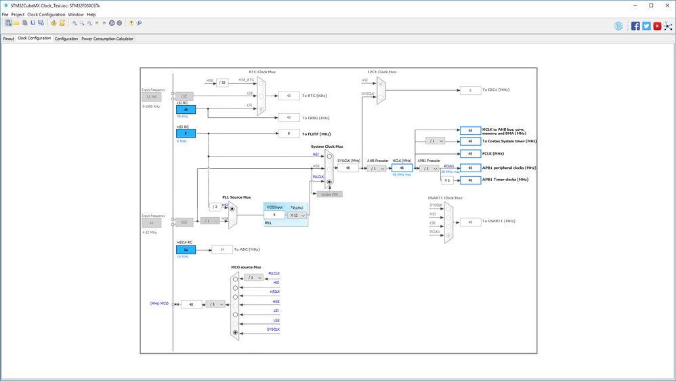
Task: Click the redo arrow icon
Action: [104, 23]
